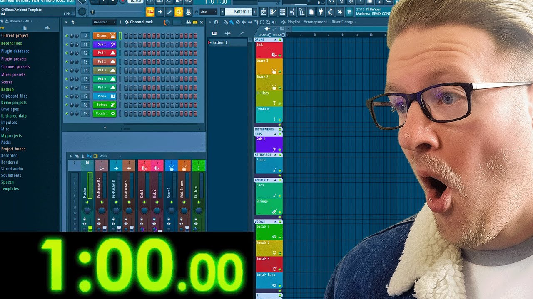Select the Vocals 1 channel button
The width and height of the screenshot is (533, 299).
point(104,113)
